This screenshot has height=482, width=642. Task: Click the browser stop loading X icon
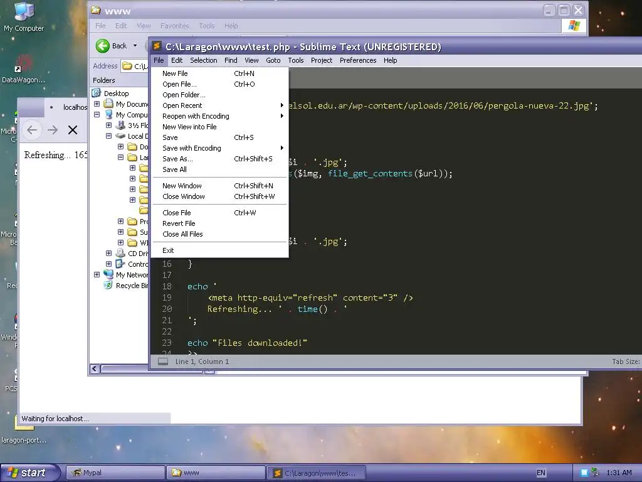(73, 130)
